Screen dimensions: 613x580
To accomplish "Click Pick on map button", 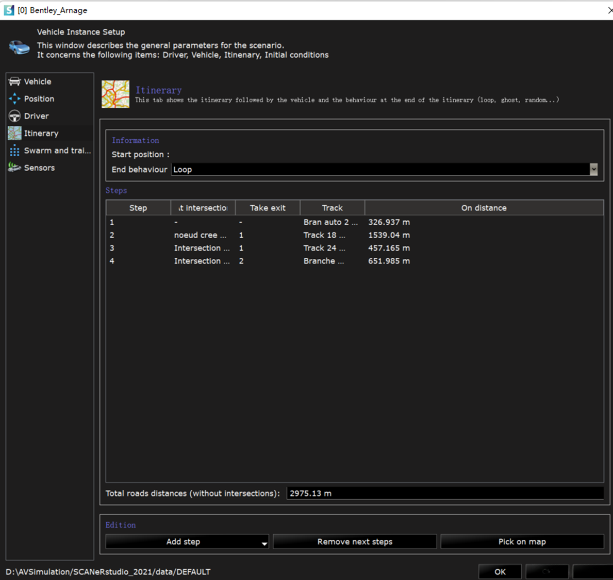I will (x=522, y=541).
